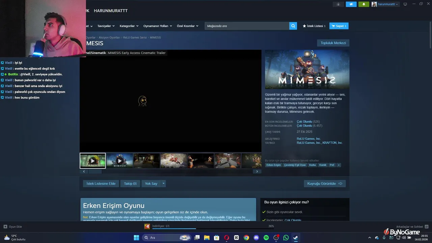The height and width of the screenshot is (243, 432).
Task: Open Arkadaşlar ve Sohbet panel
Action: click(x=412, y=227)
